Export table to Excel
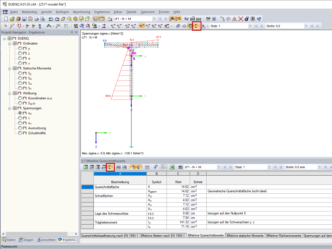Image resolution: width=332 pixels, height=249 pixels. pyautogui.click(x=172, y=167)
